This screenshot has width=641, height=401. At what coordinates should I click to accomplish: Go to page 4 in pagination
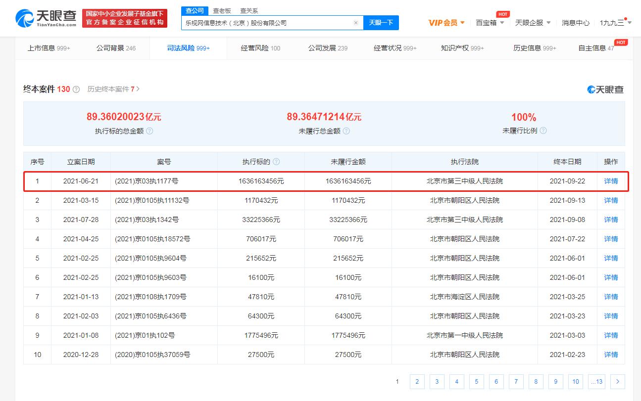[x=457, y=382]
